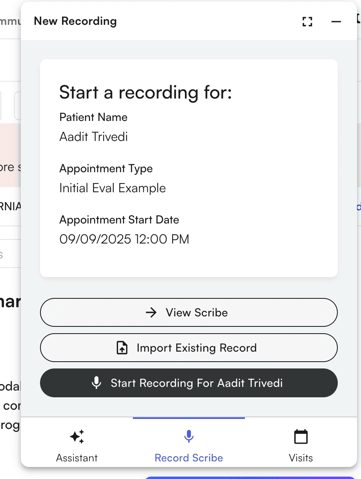Select the sparkles Assistant icon
Screen dimensions: 361x479
76,437
